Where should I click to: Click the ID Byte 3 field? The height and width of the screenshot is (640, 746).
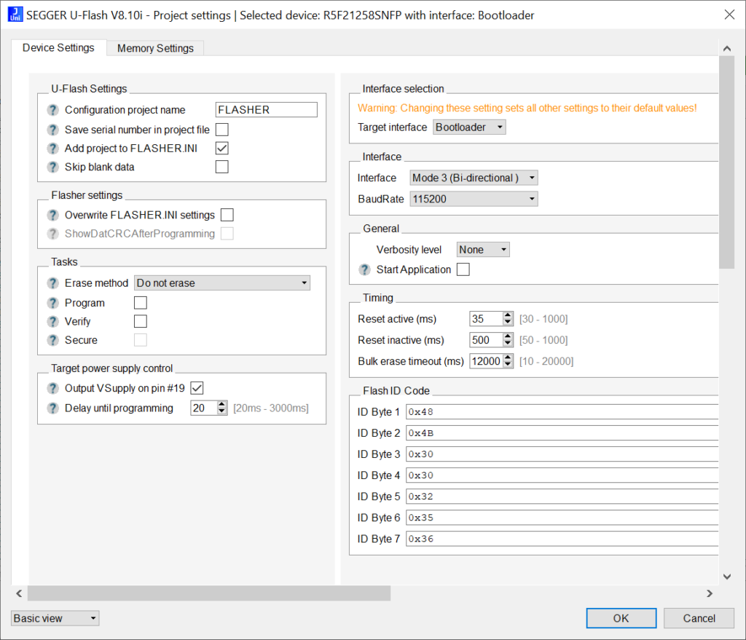562,454
